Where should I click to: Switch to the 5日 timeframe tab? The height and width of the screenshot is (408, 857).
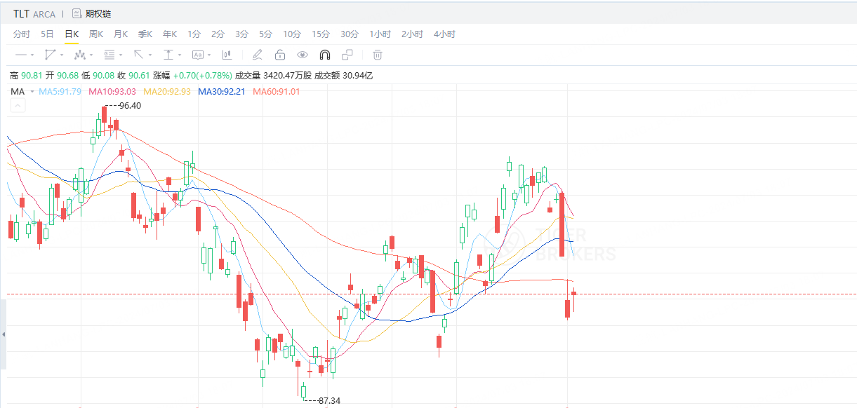47,34
